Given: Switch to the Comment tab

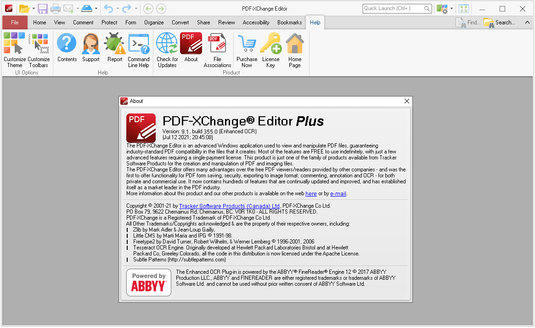Looking at the screenshot, I should tap(83, 23).
